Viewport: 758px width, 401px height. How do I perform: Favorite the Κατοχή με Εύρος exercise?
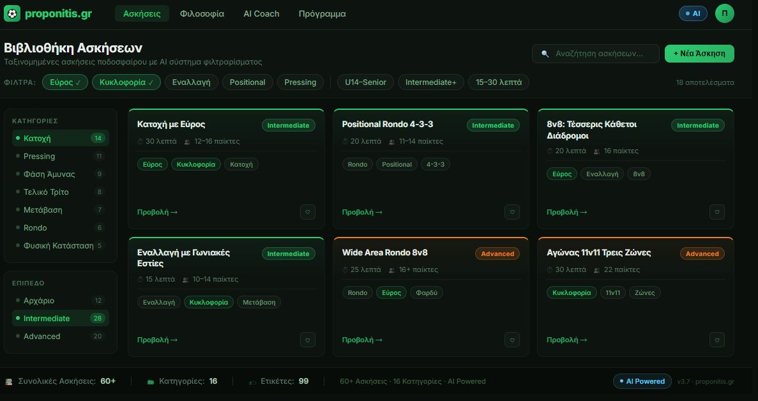307,212
